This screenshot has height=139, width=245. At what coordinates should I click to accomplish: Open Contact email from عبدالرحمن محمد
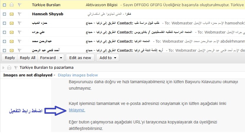click(x=118, y=41)
